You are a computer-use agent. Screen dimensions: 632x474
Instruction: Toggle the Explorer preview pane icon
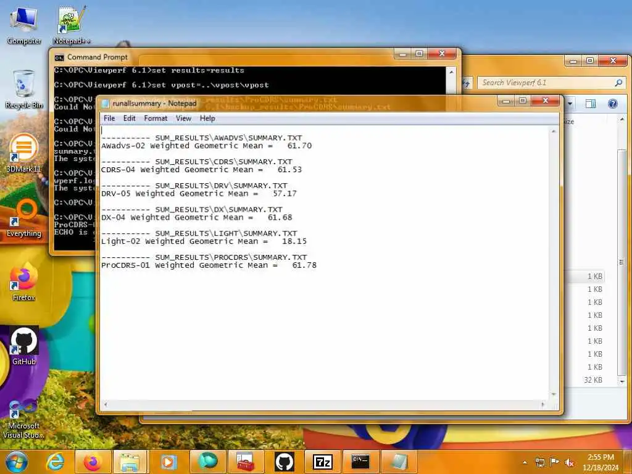click(x=591, y=104)
